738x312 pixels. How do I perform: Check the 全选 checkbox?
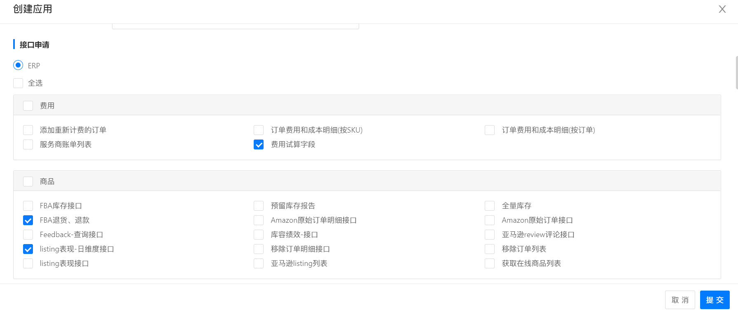pos(18,83)
